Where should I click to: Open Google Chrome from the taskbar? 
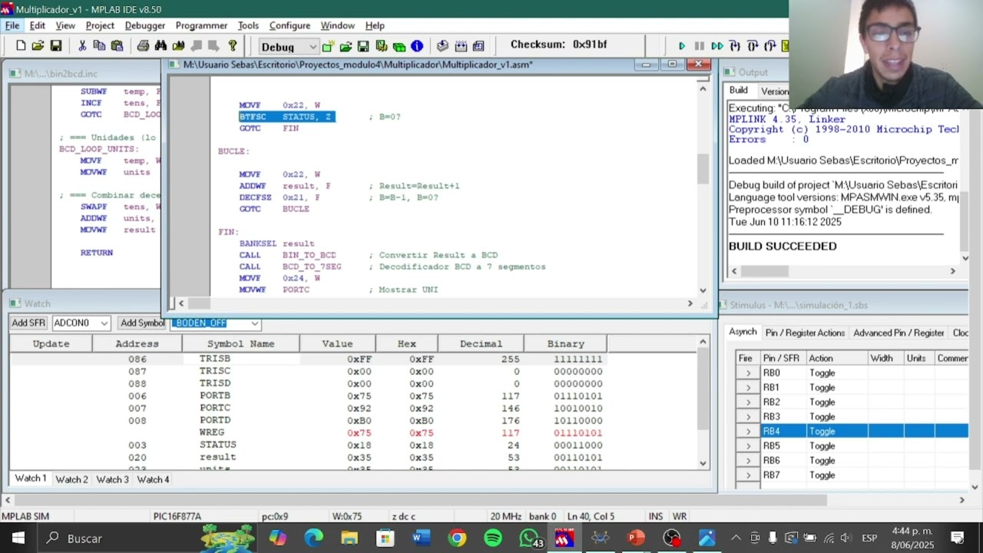457,538
